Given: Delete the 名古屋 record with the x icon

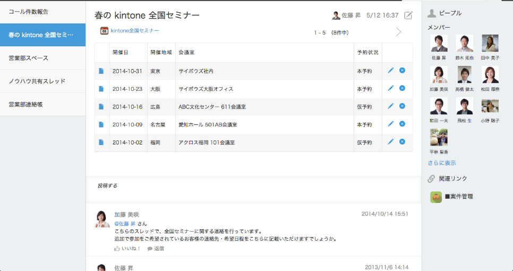Looking at the screenshot, I should click(402, 124).
